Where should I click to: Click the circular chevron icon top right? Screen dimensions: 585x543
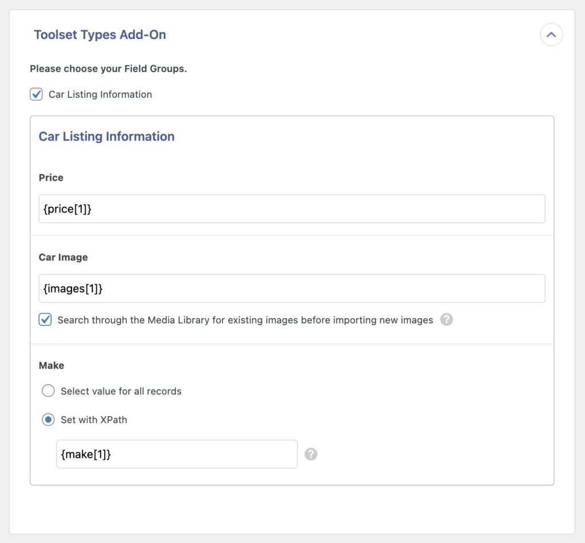point(551,35)
